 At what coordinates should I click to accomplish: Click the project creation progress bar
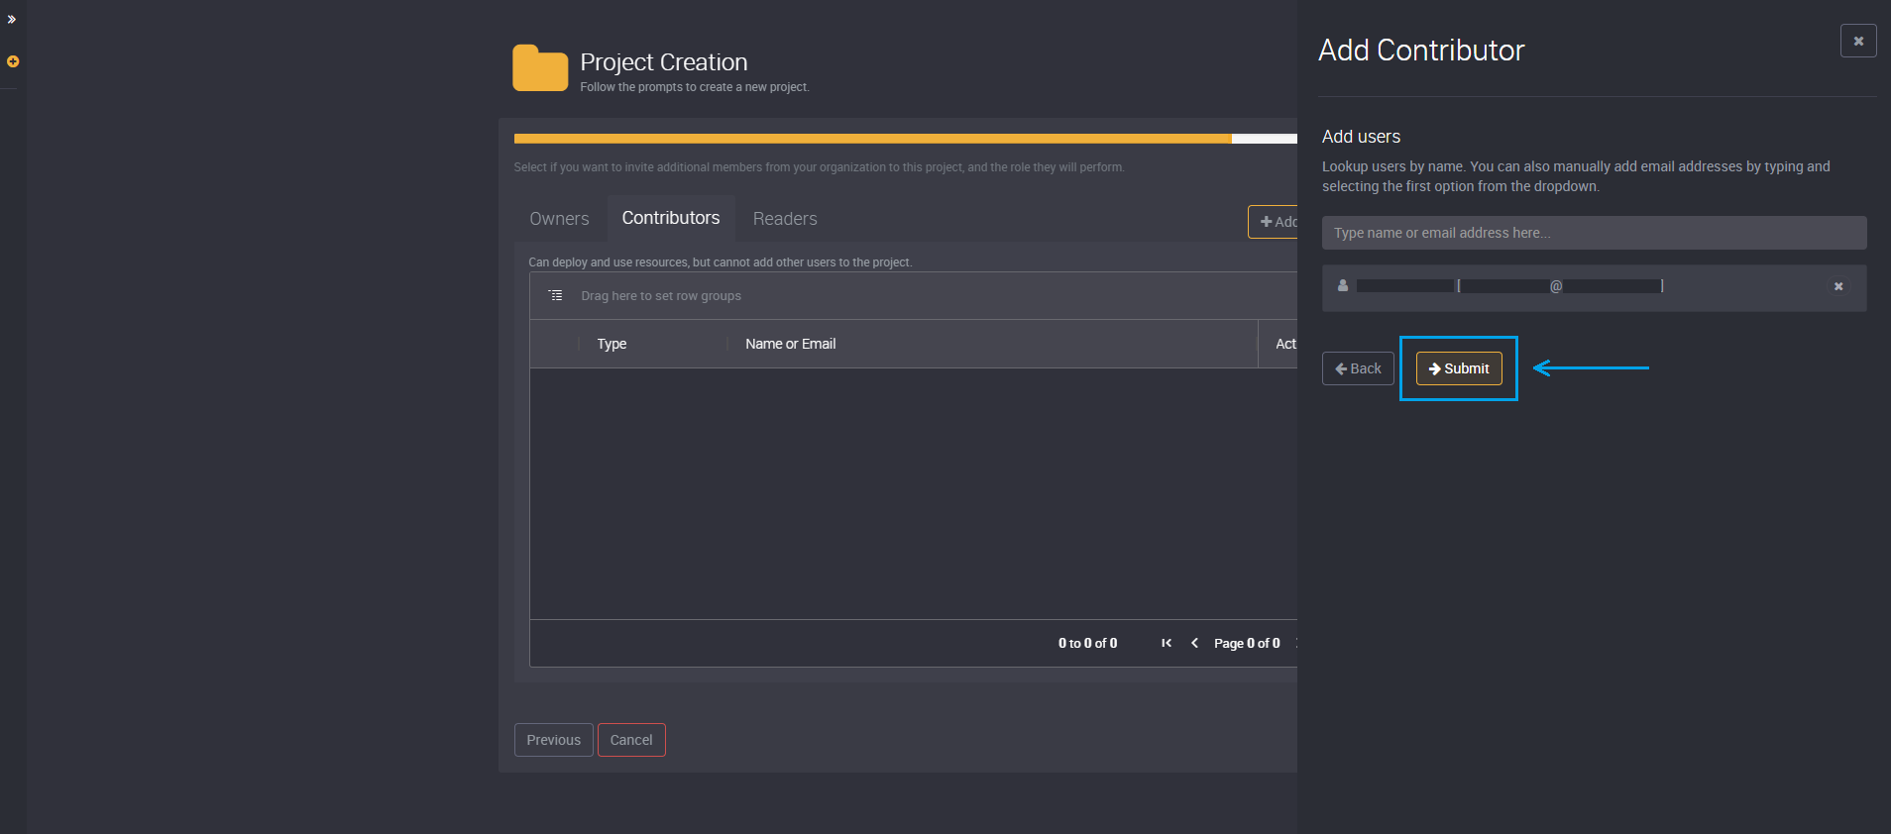905,139
